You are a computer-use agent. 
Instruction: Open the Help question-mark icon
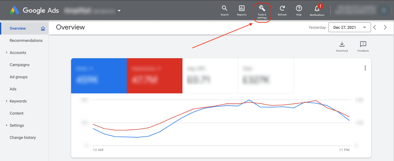click(299, 8)
